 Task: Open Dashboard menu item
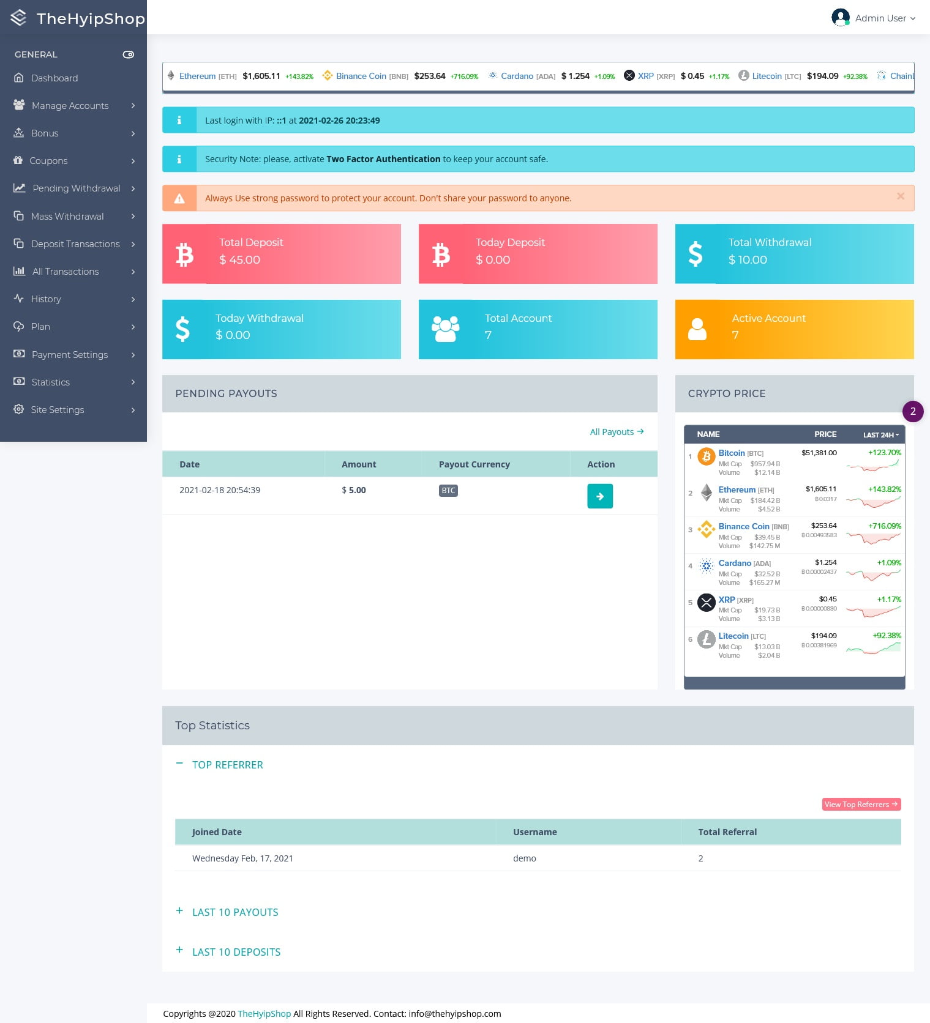click(x=73, y=78)
